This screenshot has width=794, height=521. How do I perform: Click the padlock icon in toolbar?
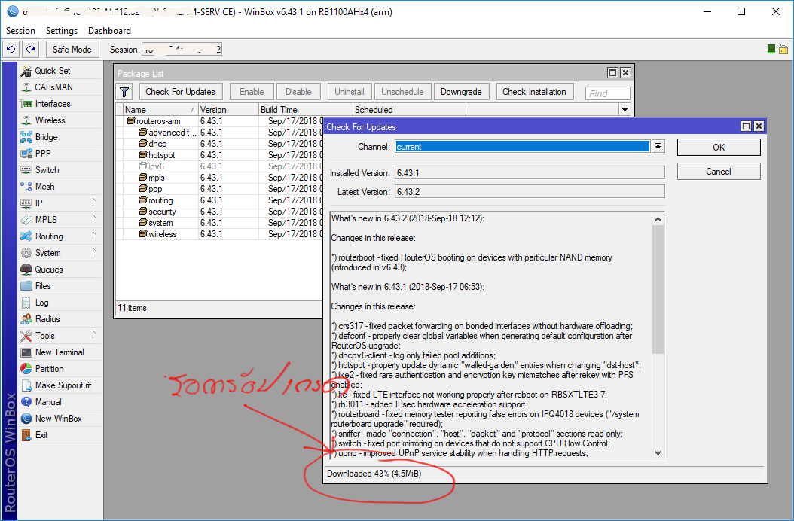(x=783, y=49)
